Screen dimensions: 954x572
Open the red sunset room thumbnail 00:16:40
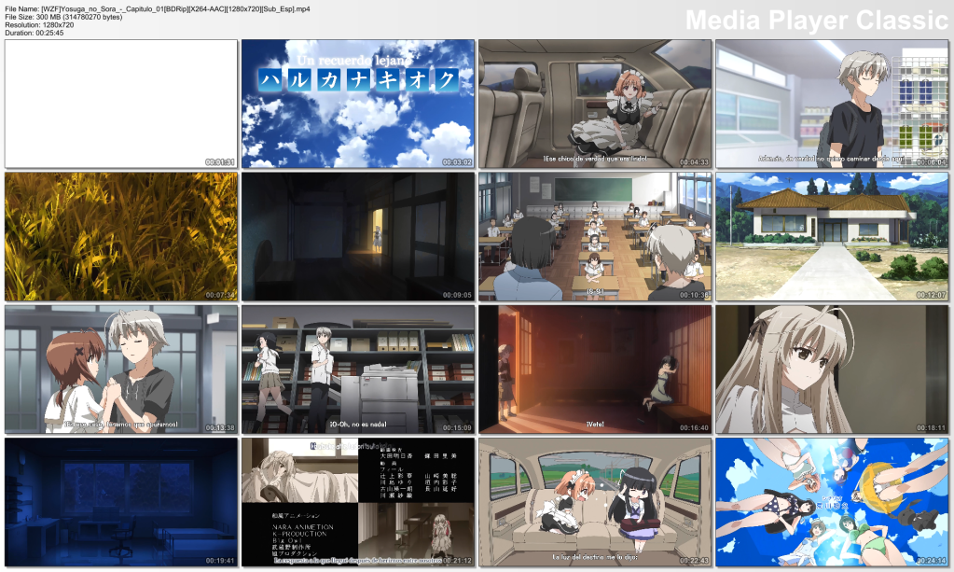click(x=594, y=370)
